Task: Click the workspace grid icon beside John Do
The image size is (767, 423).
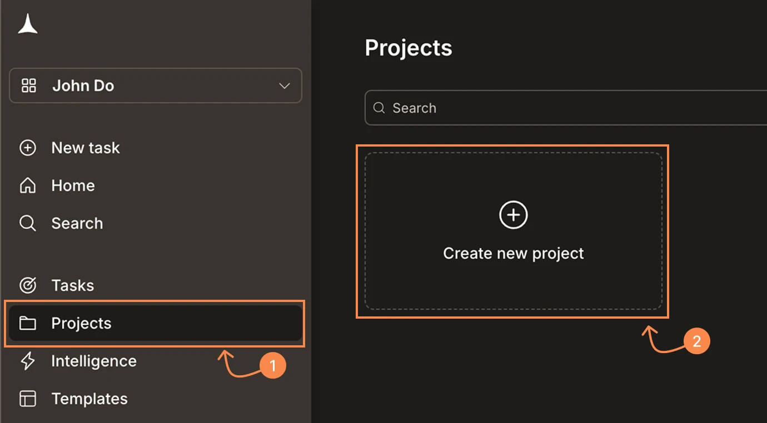Action: [x=28, y=85]
